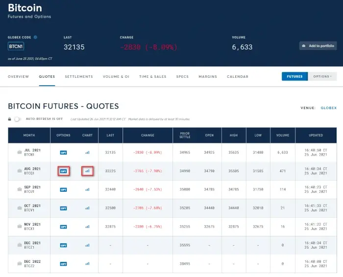Click last price 32225 in AUG row

[110, 171]
